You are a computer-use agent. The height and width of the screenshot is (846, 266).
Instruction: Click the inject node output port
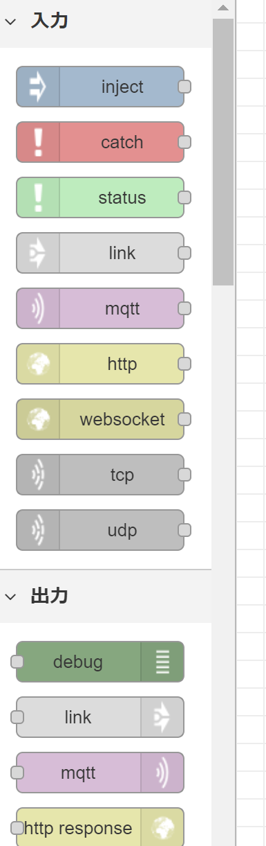tap(184, 87)
